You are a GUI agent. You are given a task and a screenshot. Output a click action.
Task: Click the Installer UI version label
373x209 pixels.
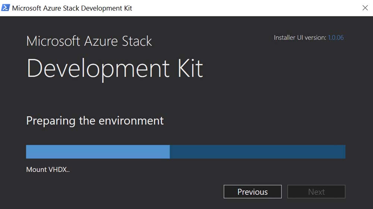pyautogui.click(x=300, y=38)
